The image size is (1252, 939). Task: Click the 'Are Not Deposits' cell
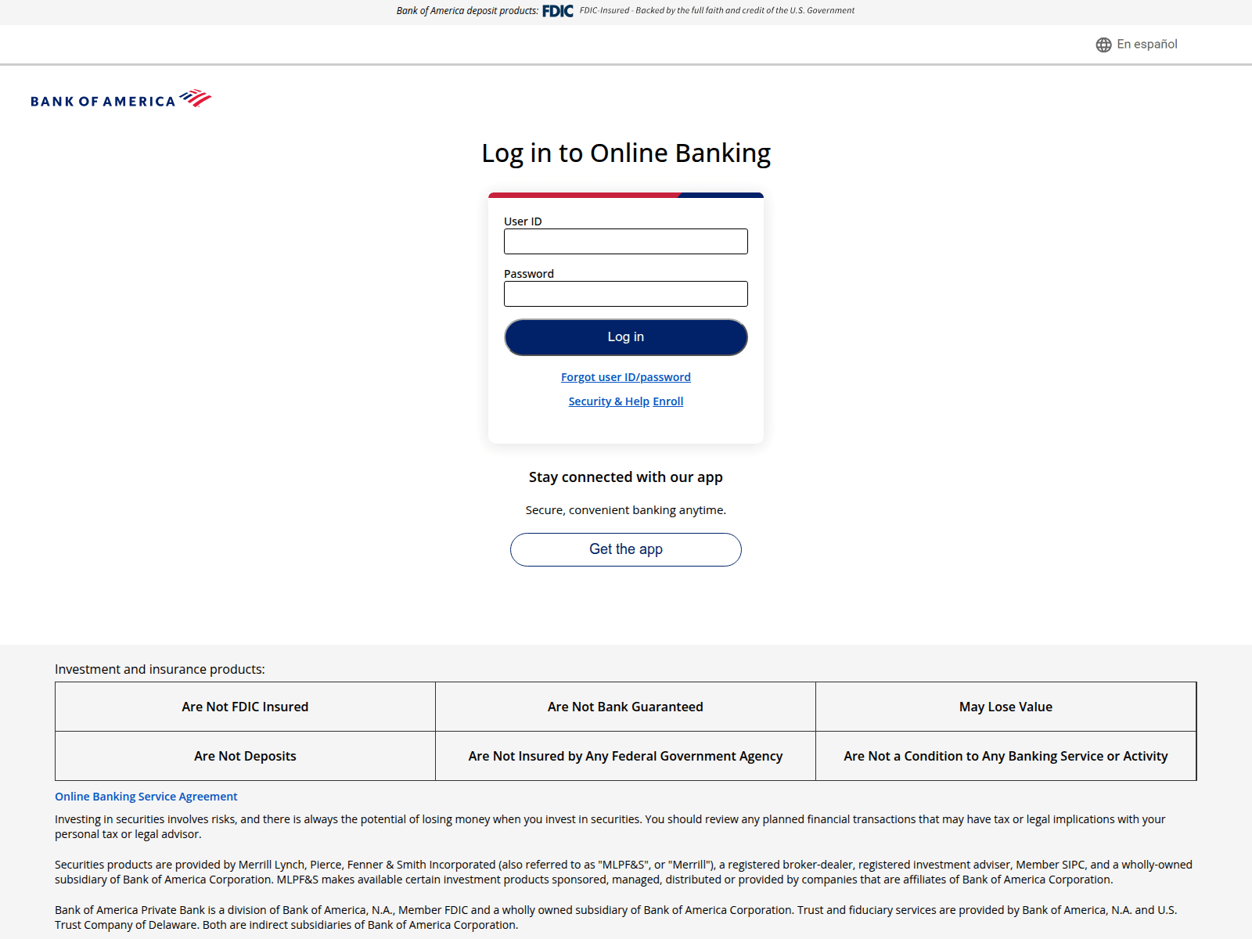[x=245, y=756]
